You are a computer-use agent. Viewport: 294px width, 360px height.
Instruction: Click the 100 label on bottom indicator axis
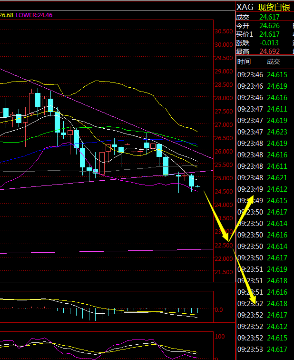220,336
